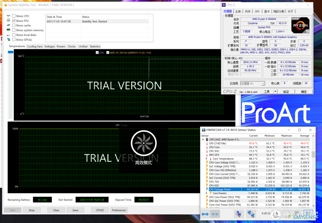Click the CPU-Z app icon in its title bar
322x223 pixels.
pos(224,5)
